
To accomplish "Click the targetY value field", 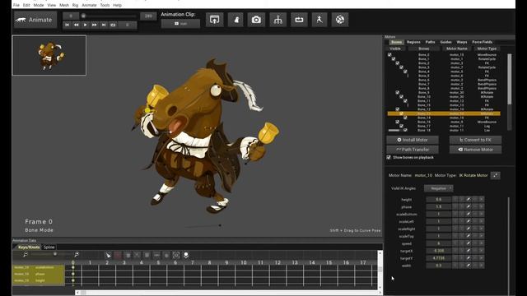I will click(439, 258).
